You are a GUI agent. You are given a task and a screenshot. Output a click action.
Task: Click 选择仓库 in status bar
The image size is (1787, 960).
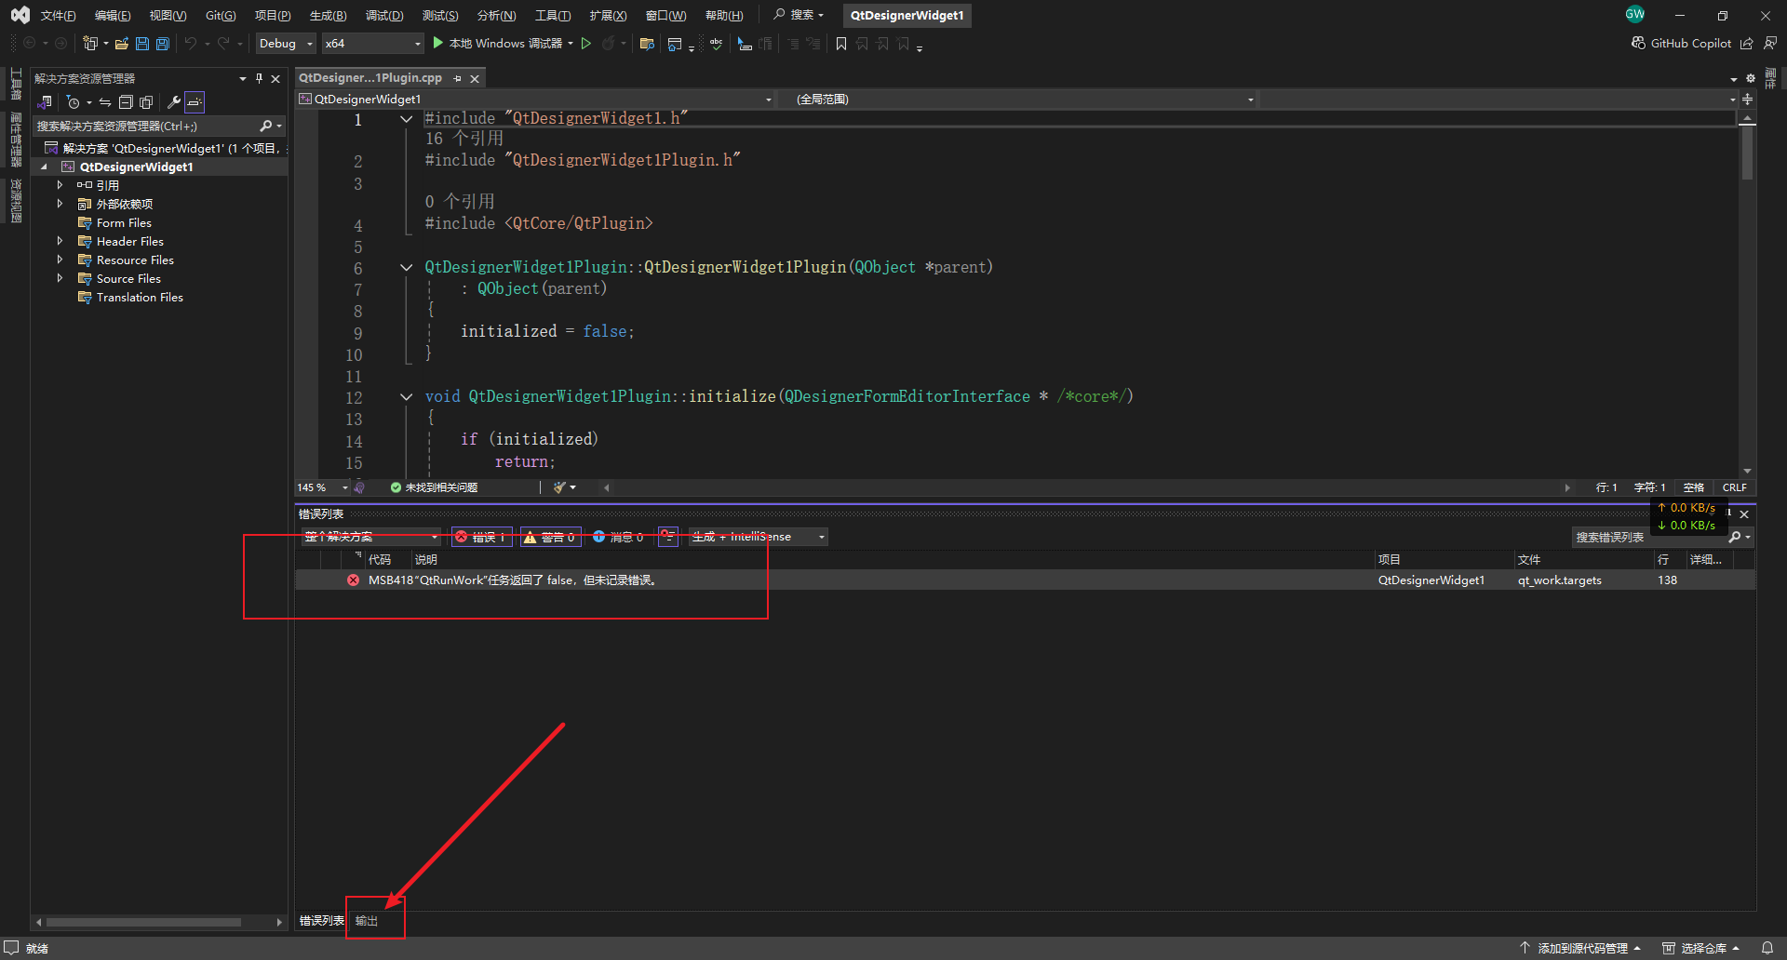[x=1701, y=949]
